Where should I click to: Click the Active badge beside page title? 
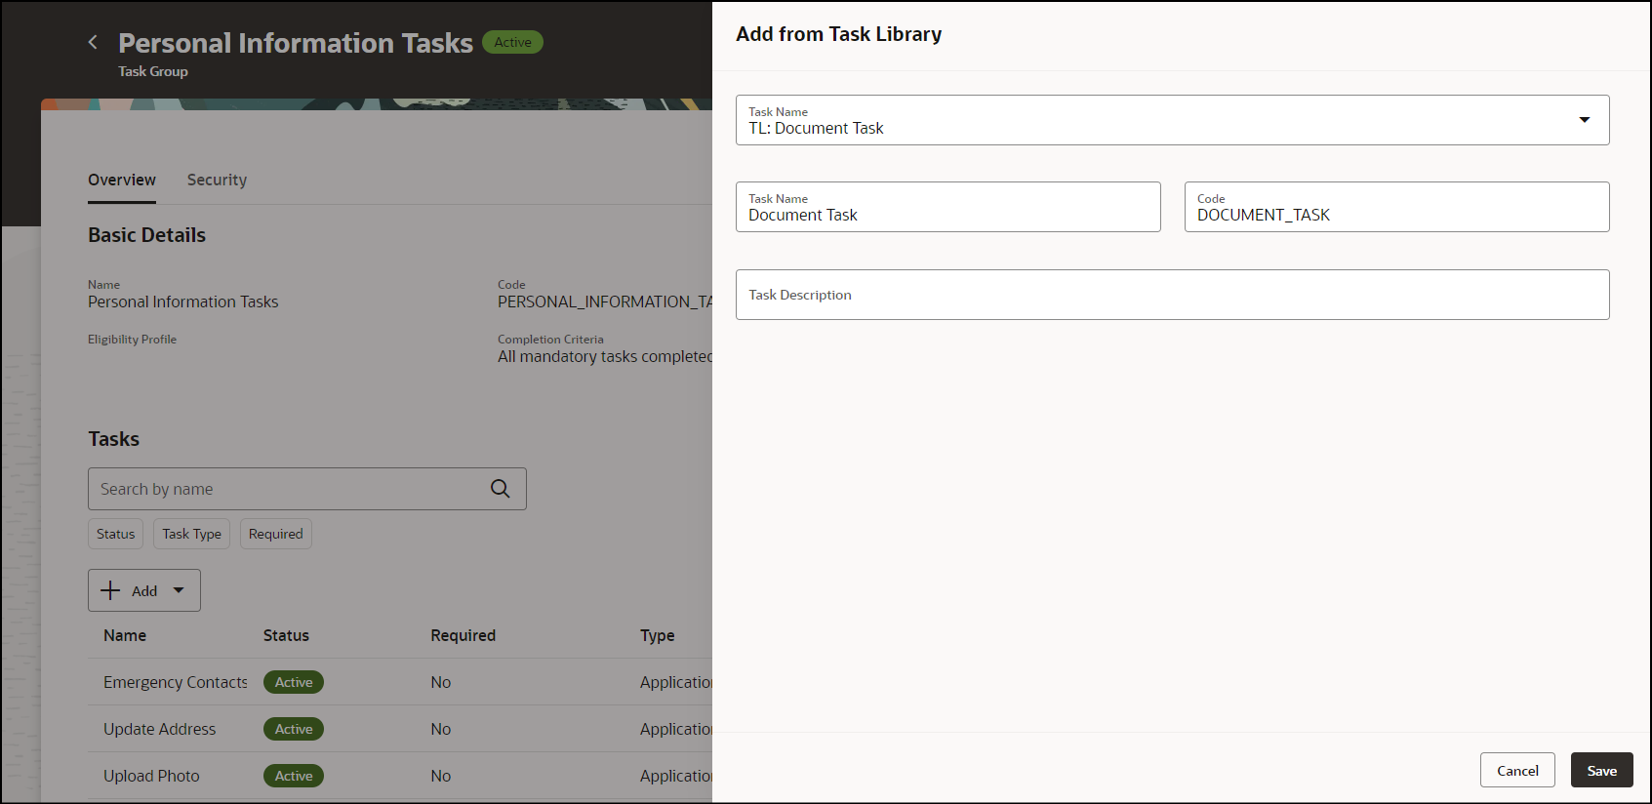coord(512,42)
